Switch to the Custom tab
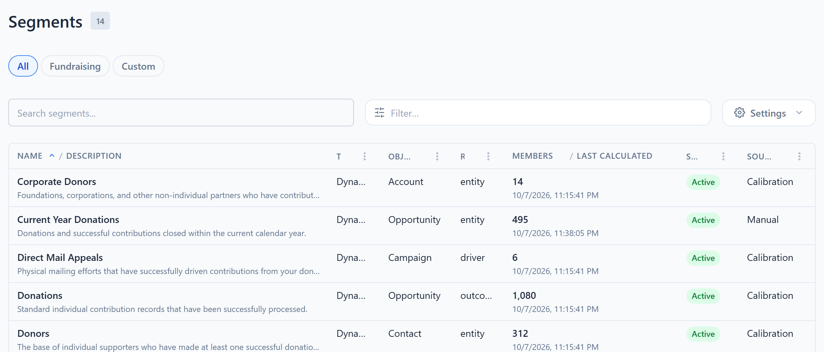Viewport: 824px width, 352px height. tap(138, 66)
